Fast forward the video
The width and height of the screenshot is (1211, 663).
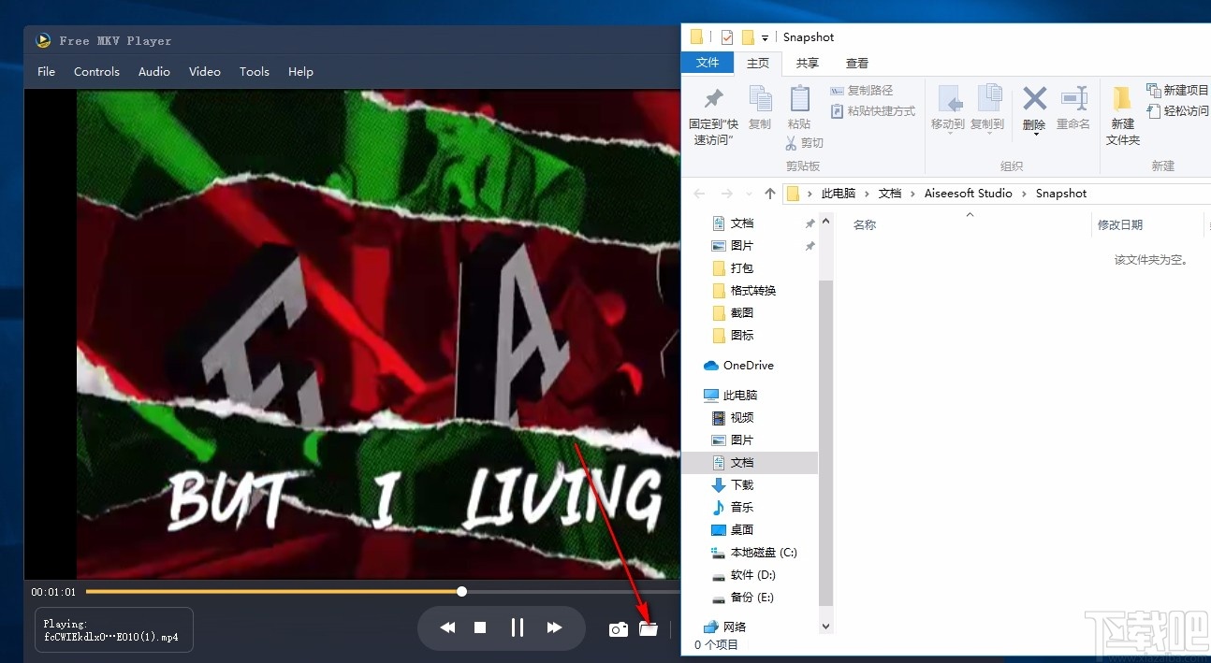554,627
